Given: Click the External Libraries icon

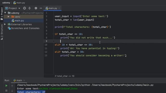Looking at the screenshot, I should (9, 24).
